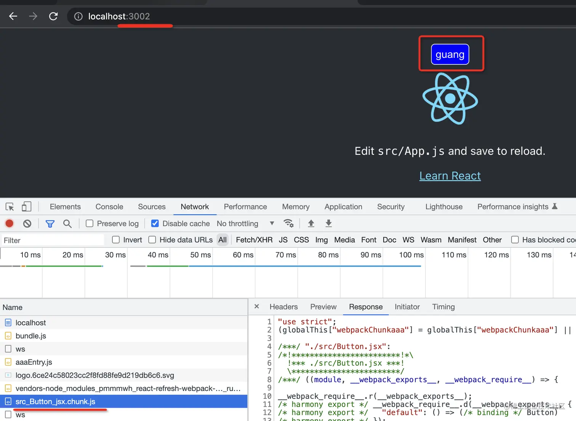
Task: Select the aaaEntry.js request
Action: tap(124, 362)
